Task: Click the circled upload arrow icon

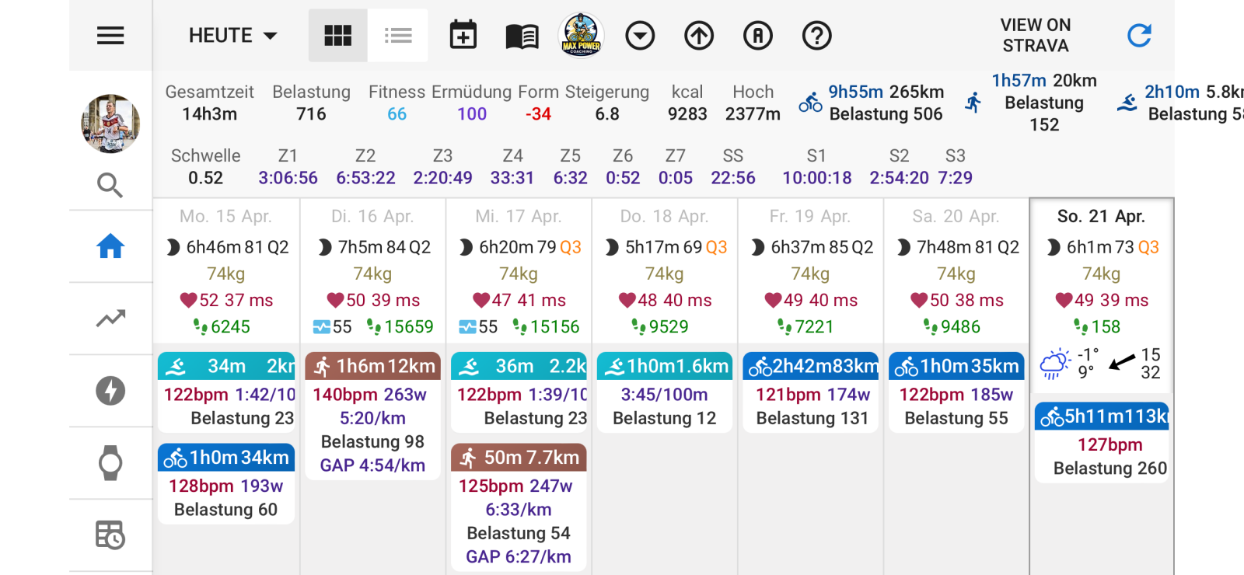Action: pos(699,36)
